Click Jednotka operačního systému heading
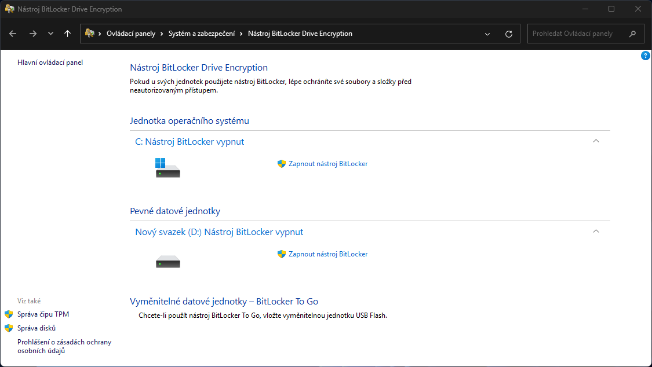This screenshot has height=367, width=652. (190, 121)
